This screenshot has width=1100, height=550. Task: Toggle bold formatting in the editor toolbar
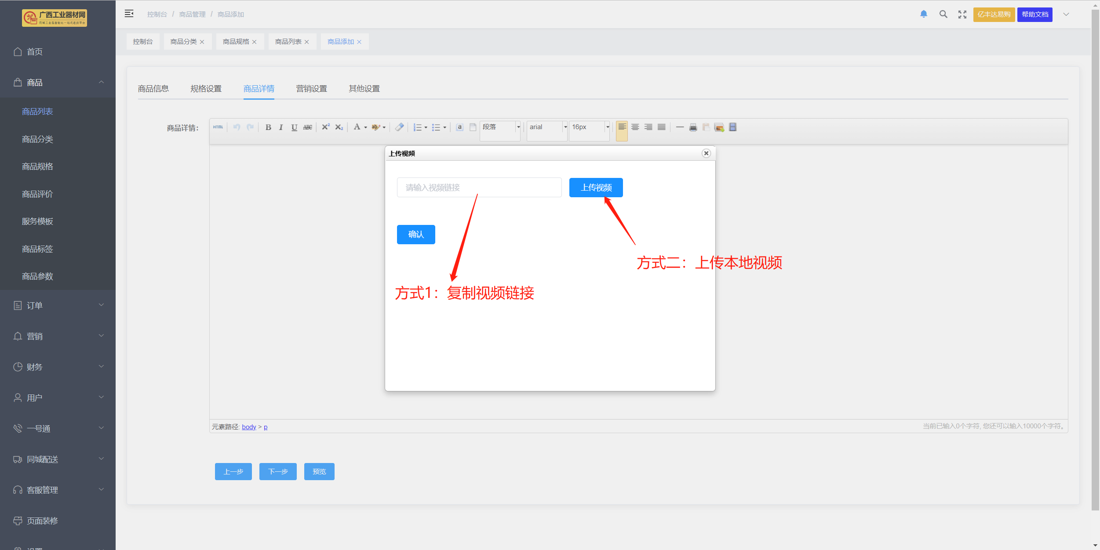268,127
